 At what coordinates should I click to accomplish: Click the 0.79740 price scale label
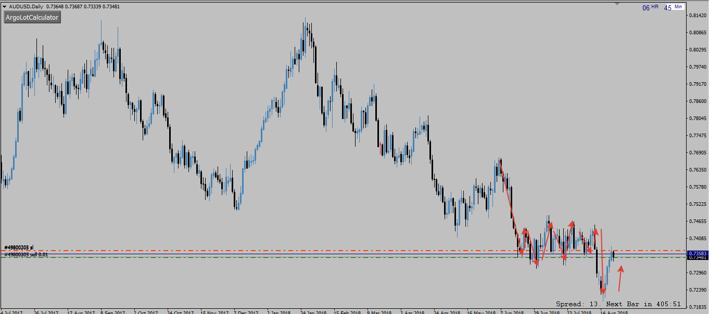point(698,67)
